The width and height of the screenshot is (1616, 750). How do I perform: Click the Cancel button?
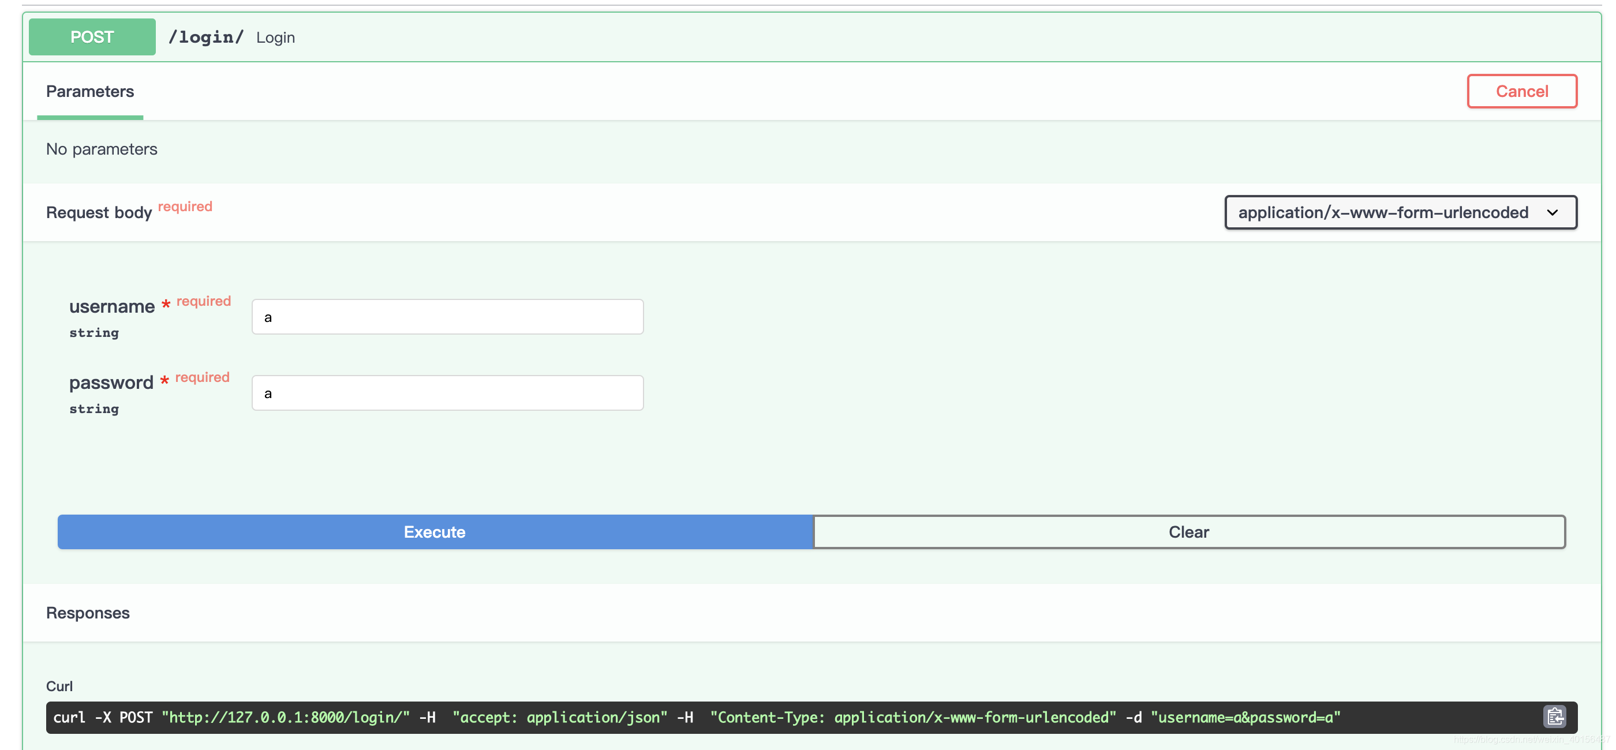pos(1522,91)
